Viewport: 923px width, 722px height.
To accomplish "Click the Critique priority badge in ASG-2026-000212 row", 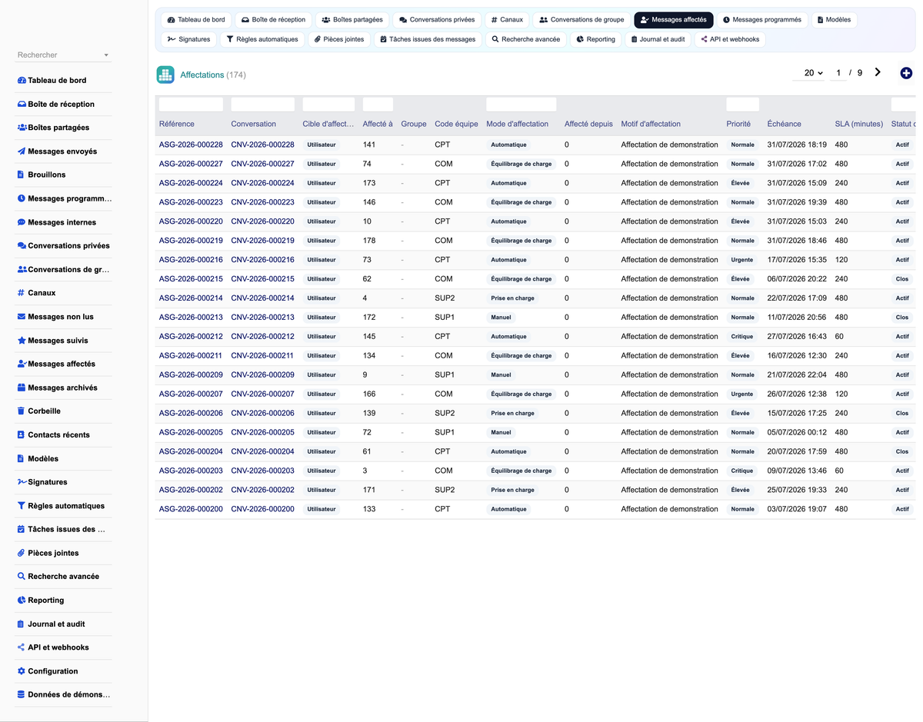I will pyautogui.click(x=742, y=337).
